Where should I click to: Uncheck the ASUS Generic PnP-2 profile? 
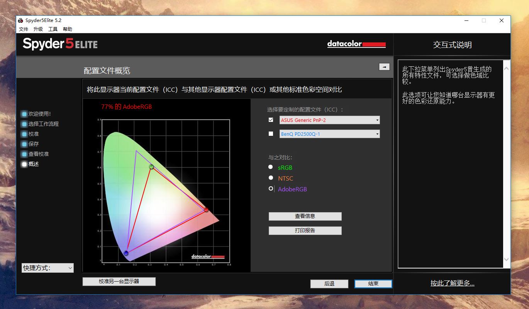(x=271, y=120)
